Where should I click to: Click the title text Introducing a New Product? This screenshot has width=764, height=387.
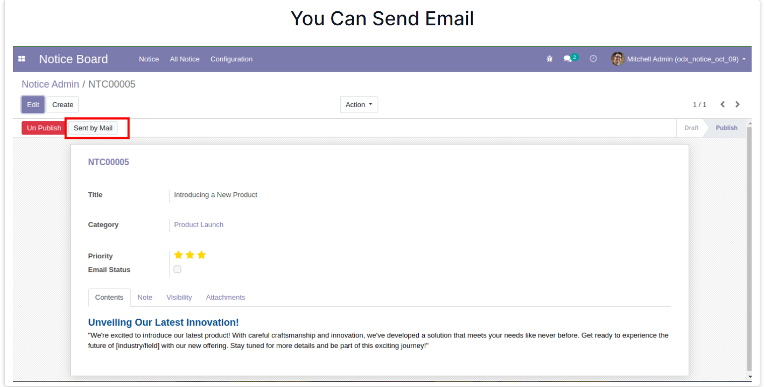pos(215,195)
